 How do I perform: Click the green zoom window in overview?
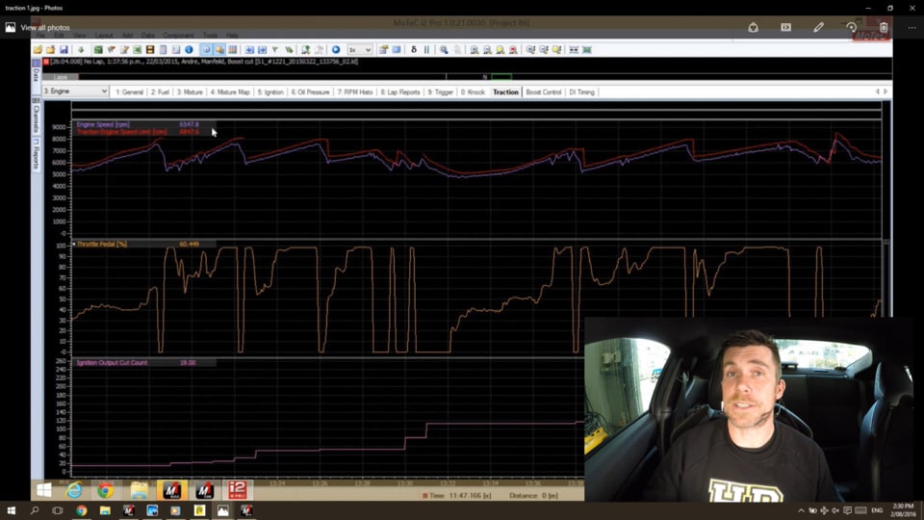tap(501, 77)
